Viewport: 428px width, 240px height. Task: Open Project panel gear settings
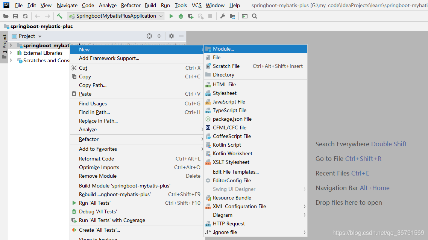pyautogui.click(x=172, y=36)
